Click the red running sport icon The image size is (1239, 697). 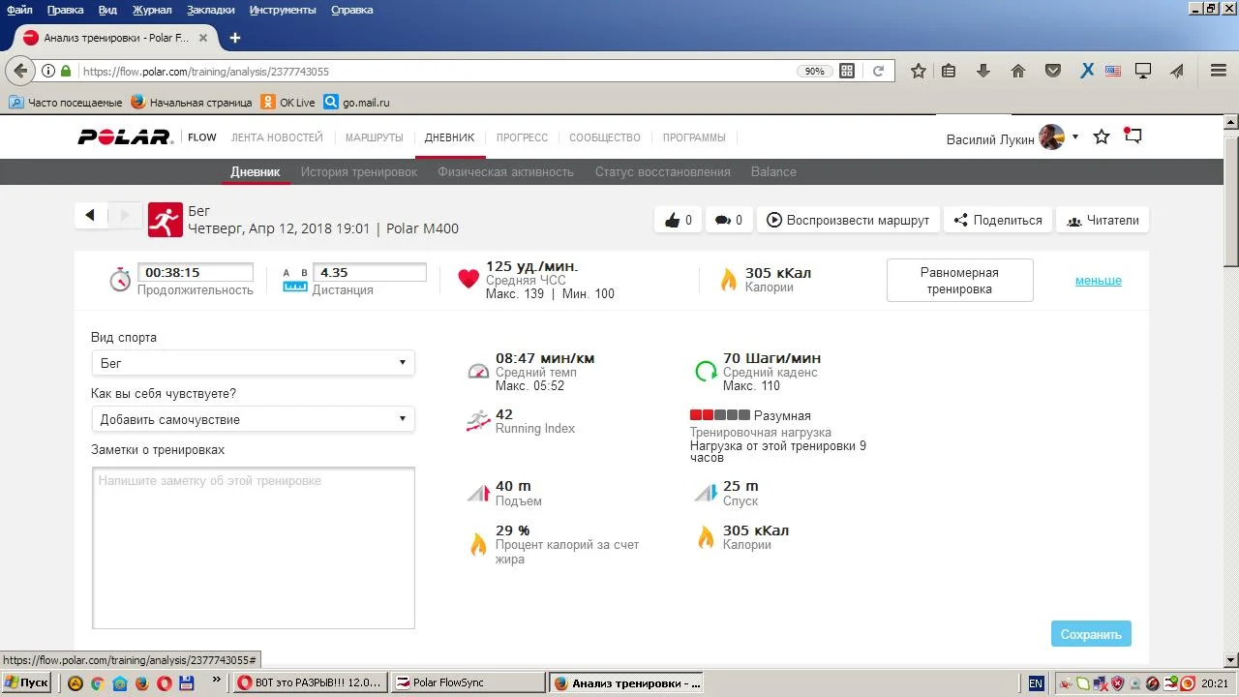(x=166, y=220)
